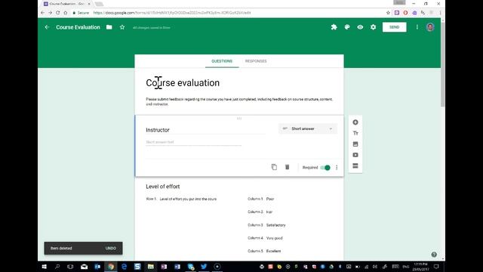Add an image to the form

[x=355, y=144]
